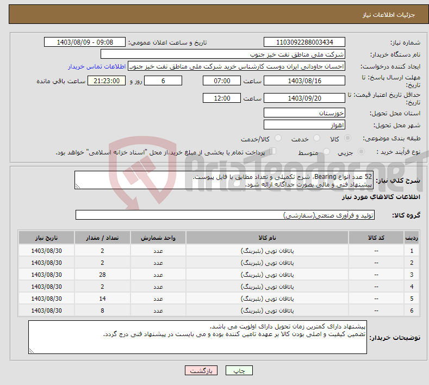Click the deadline time field 07:00

222,80
